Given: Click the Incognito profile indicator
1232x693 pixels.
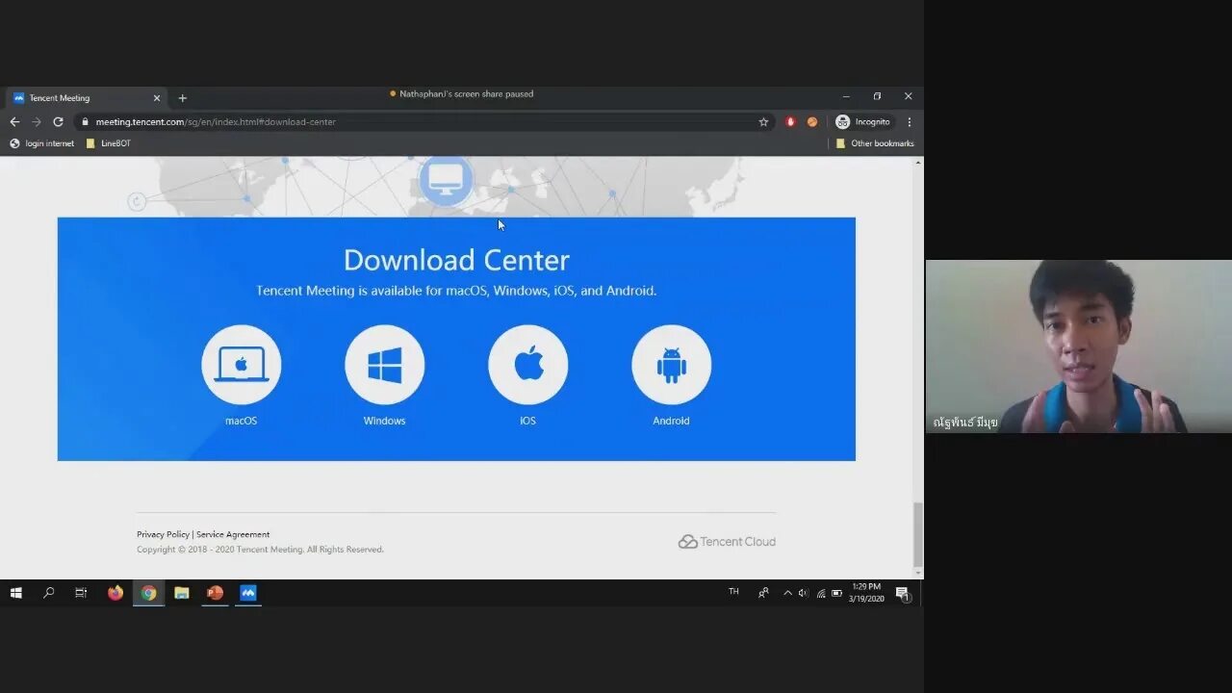Looking at the screenshot, I should 862,122.
